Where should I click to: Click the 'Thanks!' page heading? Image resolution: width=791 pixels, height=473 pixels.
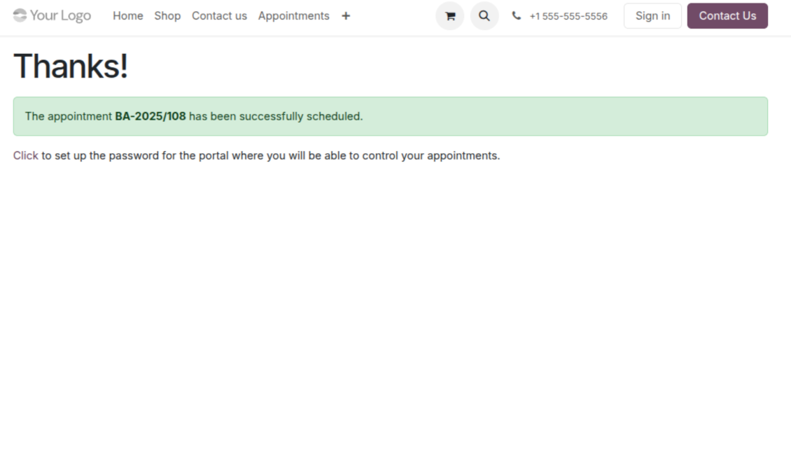pyautogui.click(x=71, y=66)
